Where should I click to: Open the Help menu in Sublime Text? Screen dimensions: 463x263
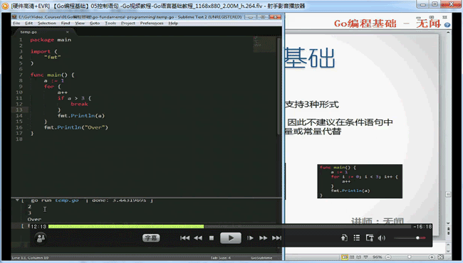[173, 23]
